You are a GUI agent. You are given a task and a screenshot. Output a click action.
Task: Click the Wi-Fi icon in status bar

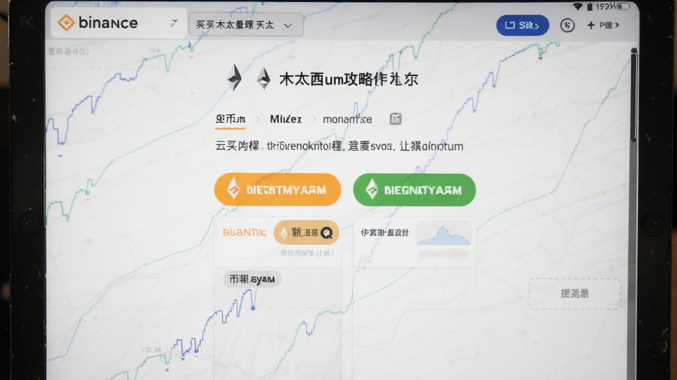[577, 6]
